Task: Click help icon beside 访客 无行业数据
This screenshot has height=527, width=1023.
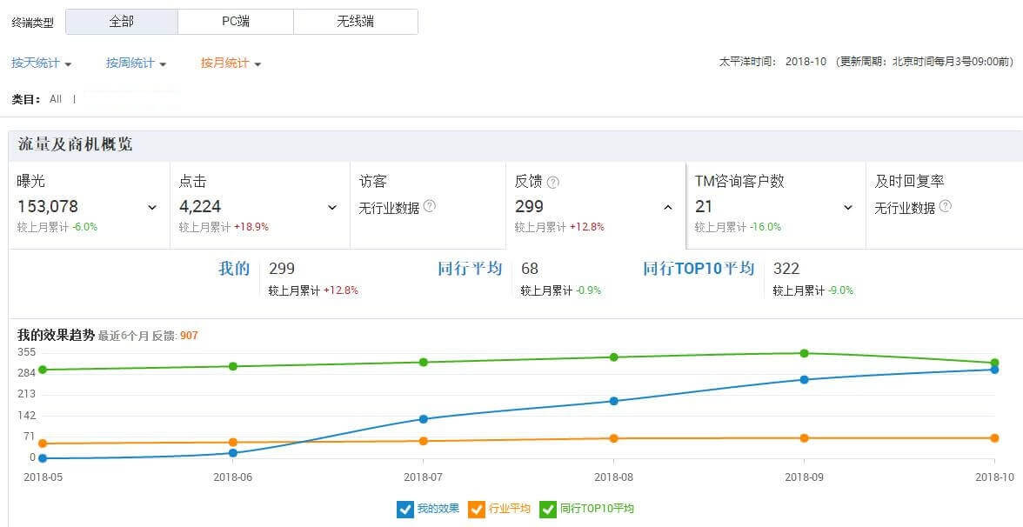Action: (x=430, y=207)
